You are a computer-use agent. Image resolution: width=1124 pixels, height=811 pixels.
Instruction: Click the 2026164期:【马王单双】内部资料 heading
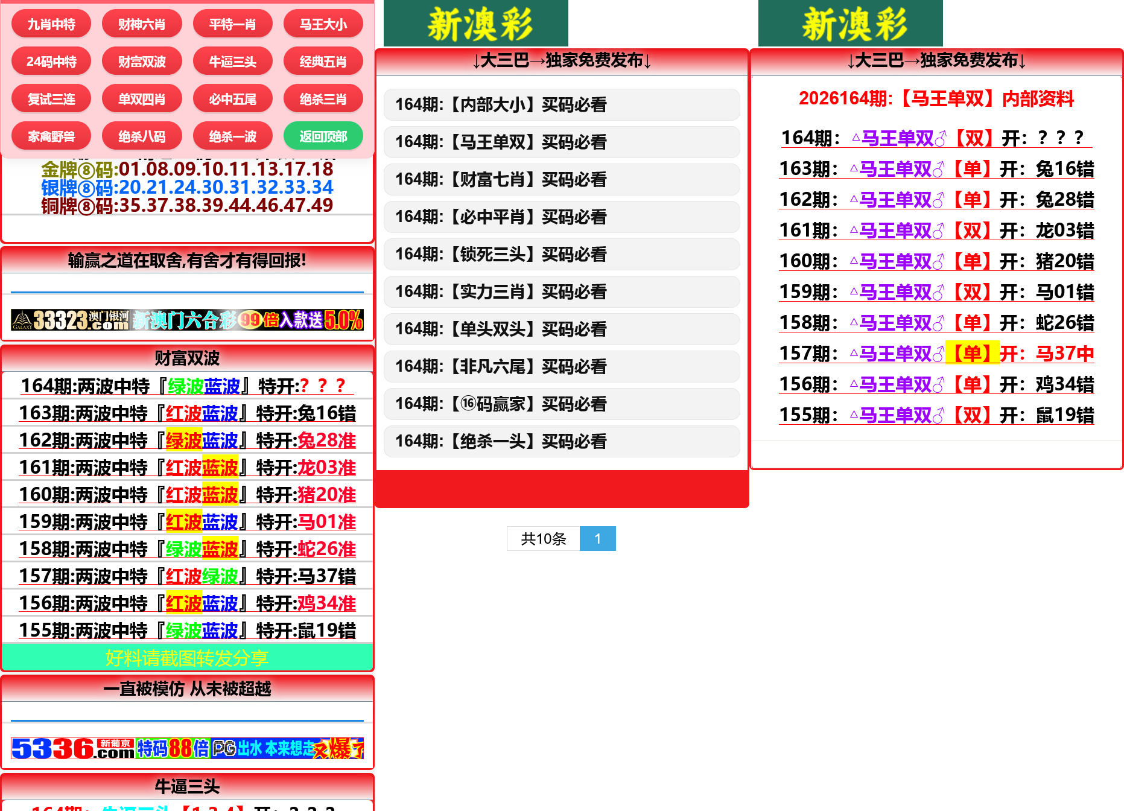point(936,98)
